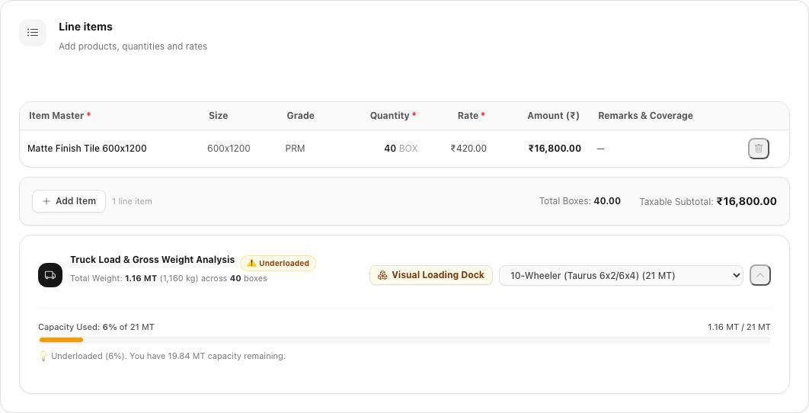
Task: Click the line items list icon
Action: point(33,33)
